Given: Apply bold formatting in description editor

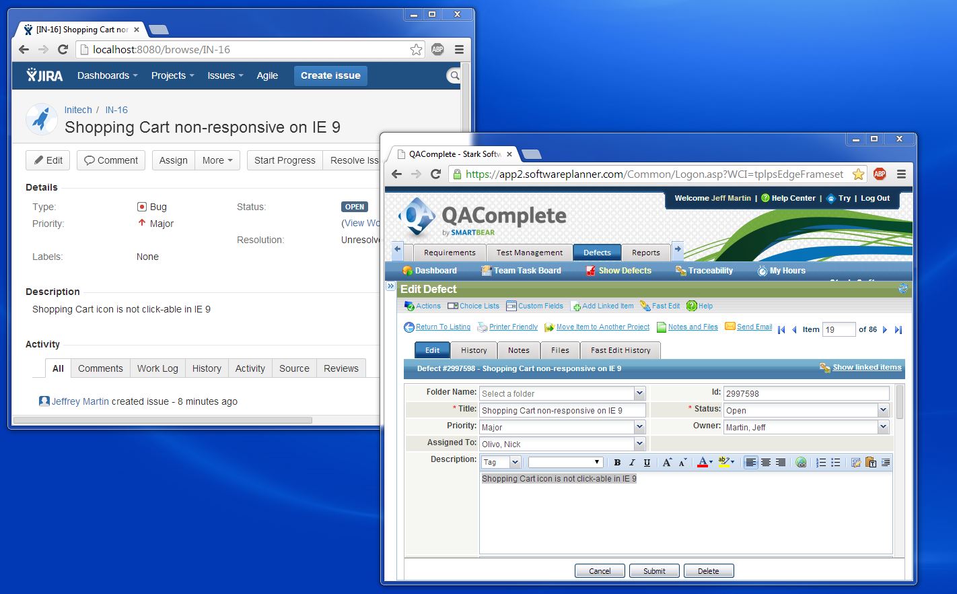Looking at the screenshot, I should [617, 462].
